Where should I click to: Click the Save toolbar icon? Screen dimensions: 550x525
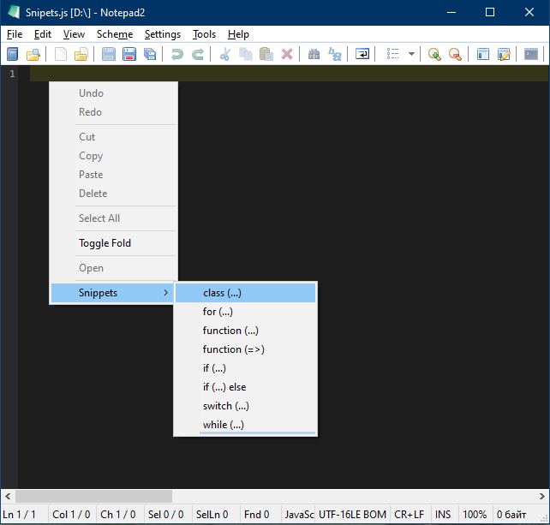[109, 54]
